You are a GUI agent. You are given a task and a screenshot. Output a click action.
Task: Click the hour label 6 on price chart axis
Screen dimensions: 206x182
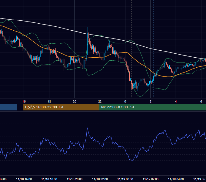[201, 102]
